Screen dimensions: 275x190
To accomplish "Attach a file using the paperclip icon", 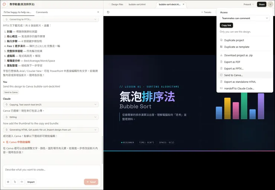I will click(15, 182).
